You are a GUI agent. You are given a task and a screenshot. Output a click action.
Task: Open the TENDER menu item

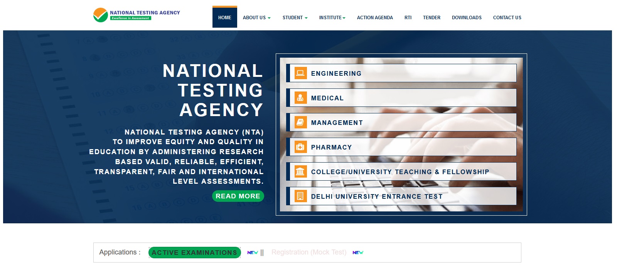pyautogui.click(x=432, y=18)
